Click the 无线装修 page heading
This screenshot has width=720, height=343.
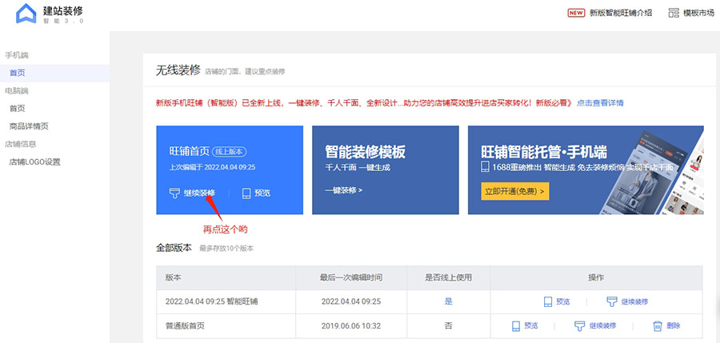click(x=178, y=70)
